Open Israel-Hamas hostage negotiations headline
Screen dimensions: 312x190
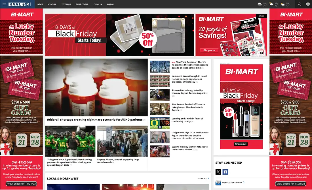click(x=189, y=79)
